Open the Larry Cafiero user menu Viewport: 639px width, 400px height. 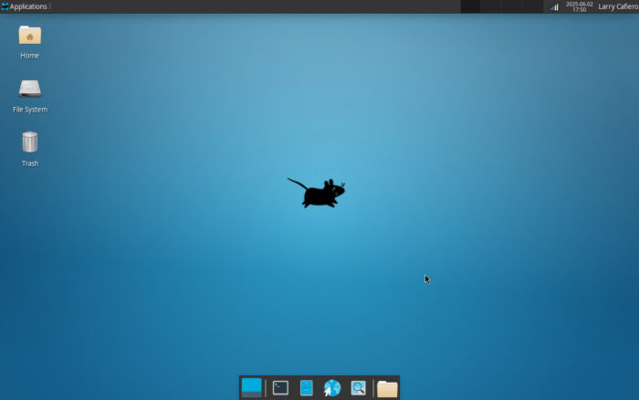618,6
